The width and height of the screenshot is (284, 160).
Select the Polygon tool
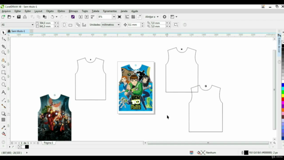(4, 84)
